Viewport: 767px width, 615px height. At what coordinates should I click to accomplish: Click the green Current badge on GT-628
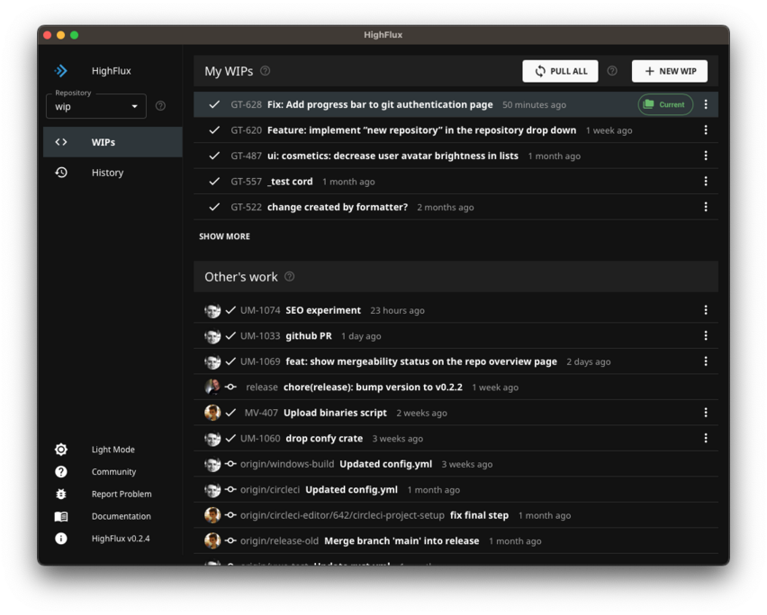tap(665, 104)
